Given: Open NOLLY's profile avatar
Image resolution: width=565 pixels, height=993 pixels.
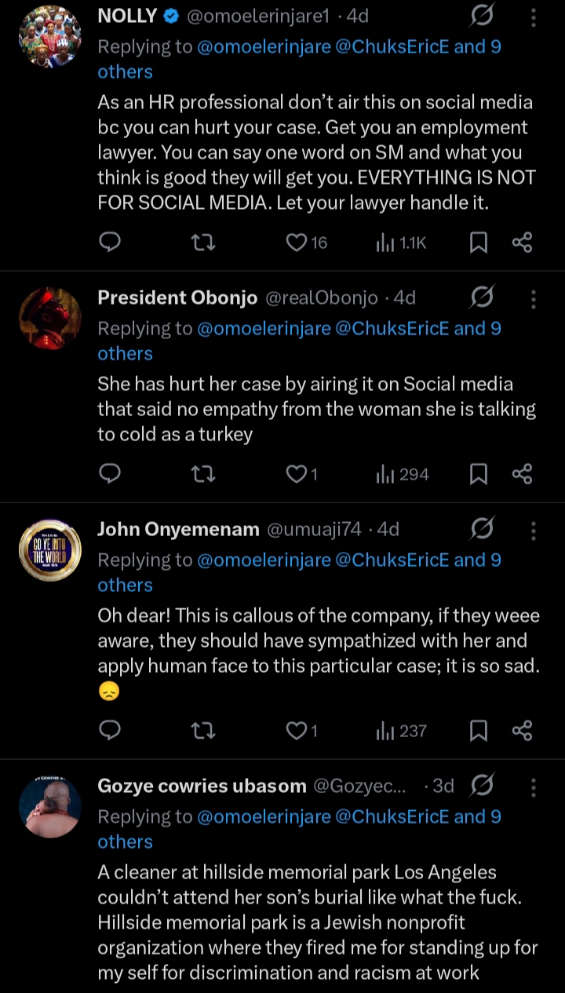Looking at the screenshot, I should pyautogui.click(x=50, y=35).
